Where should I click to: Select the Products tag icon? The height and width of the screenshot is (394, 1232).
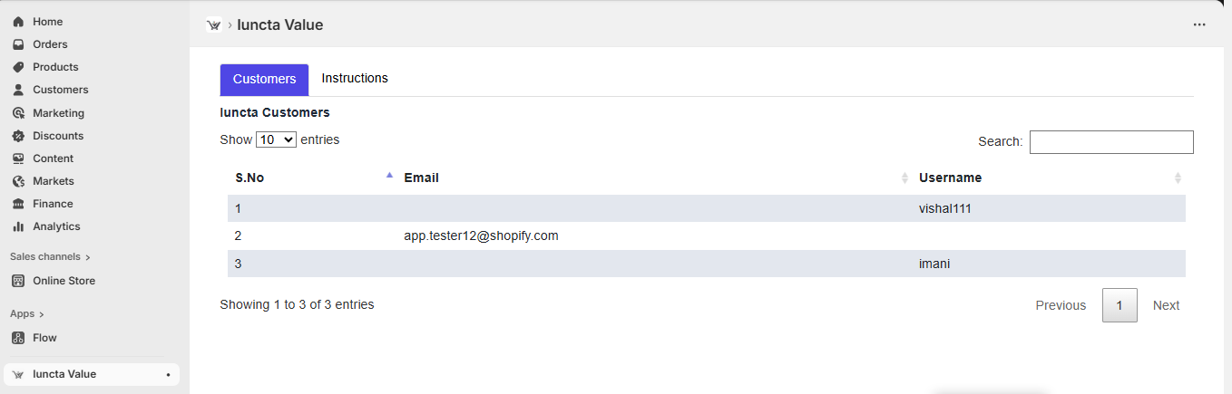pos(18,67)
